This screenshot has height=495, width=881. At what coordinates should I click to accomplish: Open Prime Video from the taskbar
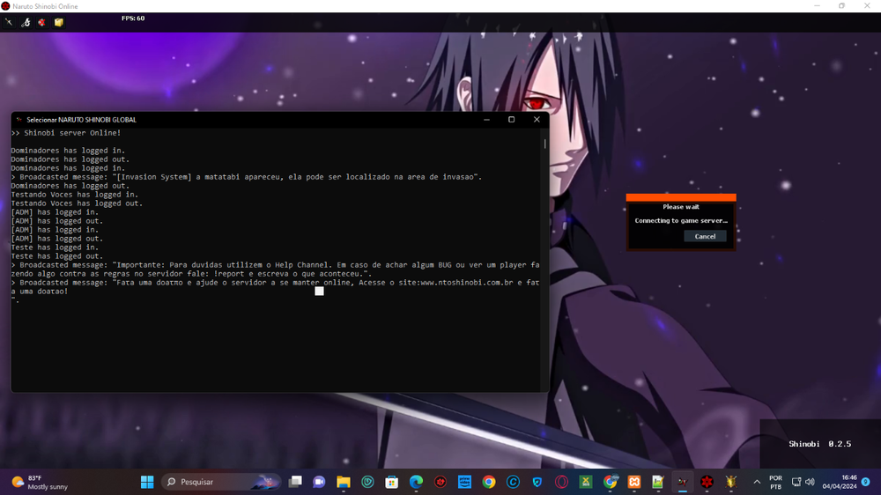pos(464,482)
